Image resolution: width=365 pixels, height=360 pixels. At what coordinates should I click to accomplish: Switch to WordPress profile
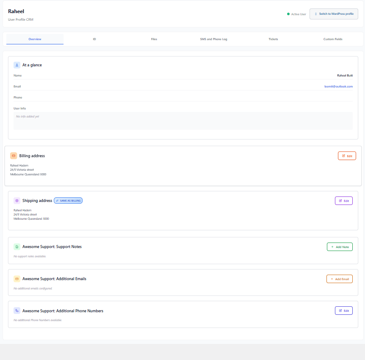click(334, 14)
